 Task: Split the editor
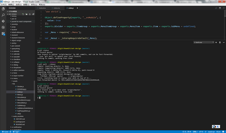(x=220, y=8)
